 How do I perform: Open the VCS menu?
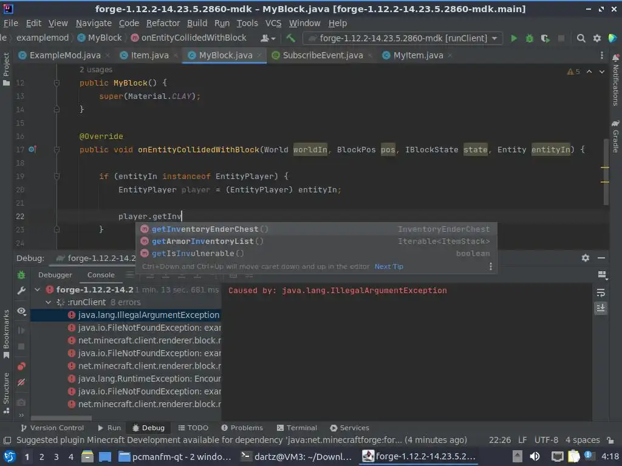[273, 24]
